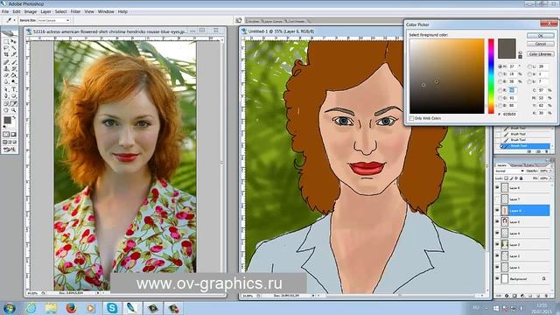The image size is (560, 315).
Task: Hide Layer 3 via its eye icon
Action: tap(497, 245)
